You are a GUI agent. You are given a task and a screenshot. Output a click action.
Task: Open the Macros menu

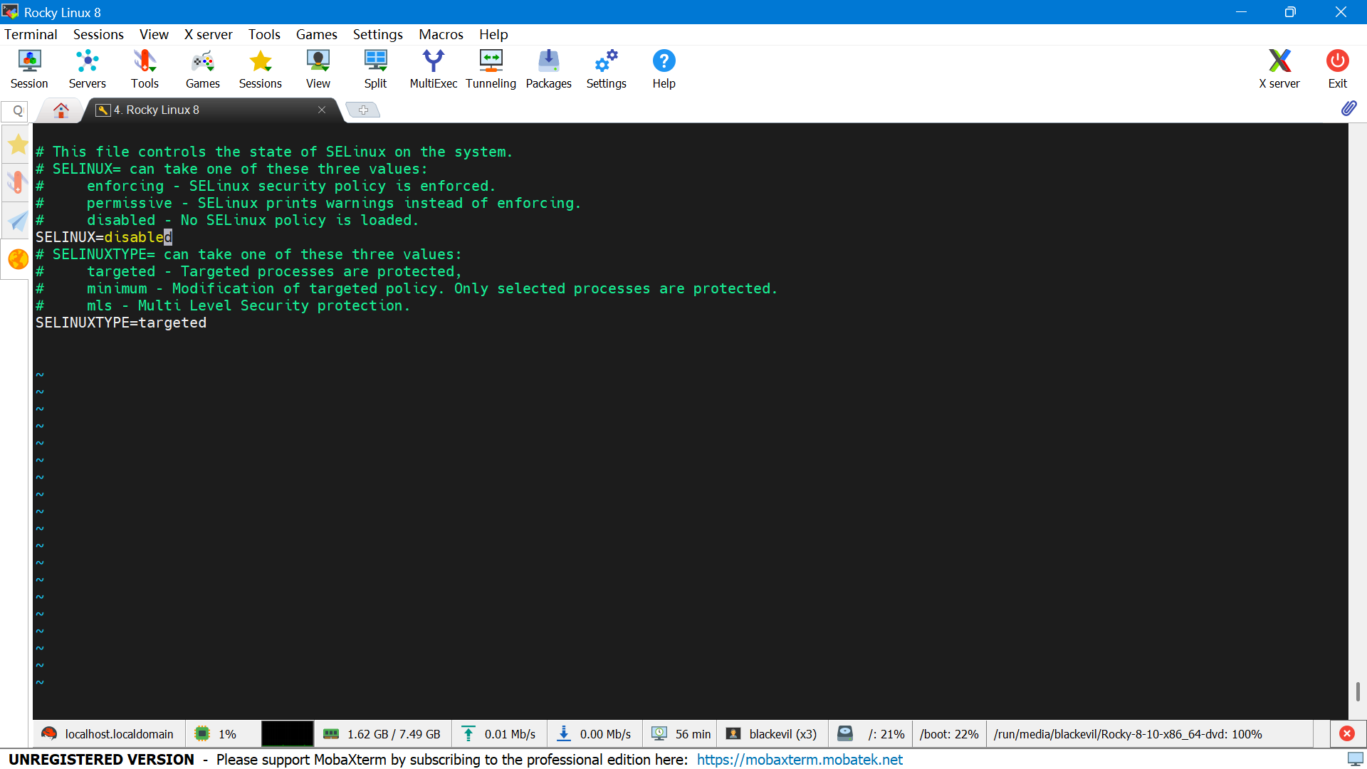441,34
